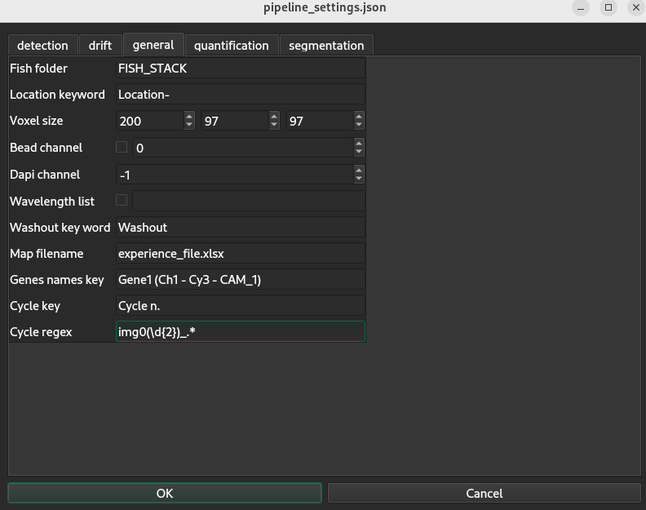Viewport: 646px width, 510px height.
Task: Switch to the quantification tab
Action: [232, 46]
